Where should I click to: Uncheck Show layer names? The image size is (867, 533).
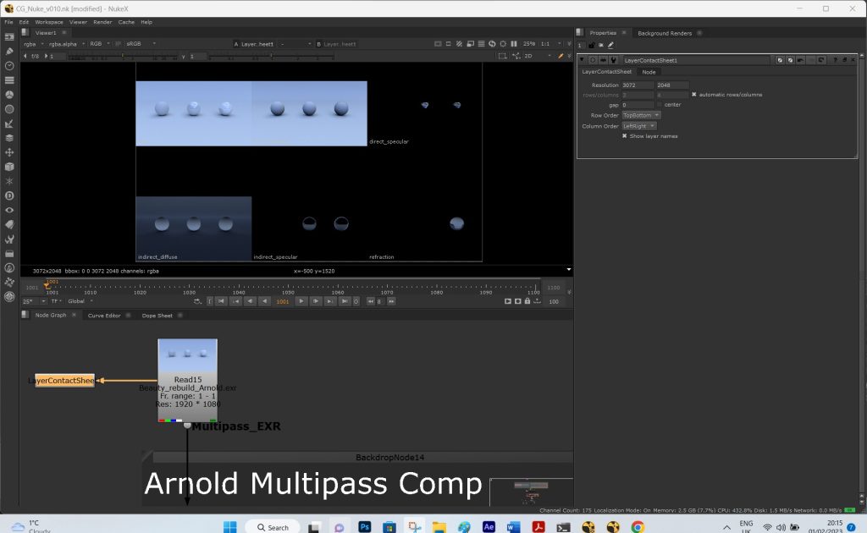click(625, 136)
